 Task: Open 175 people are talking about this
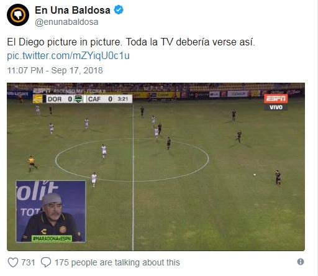point(117,262)
